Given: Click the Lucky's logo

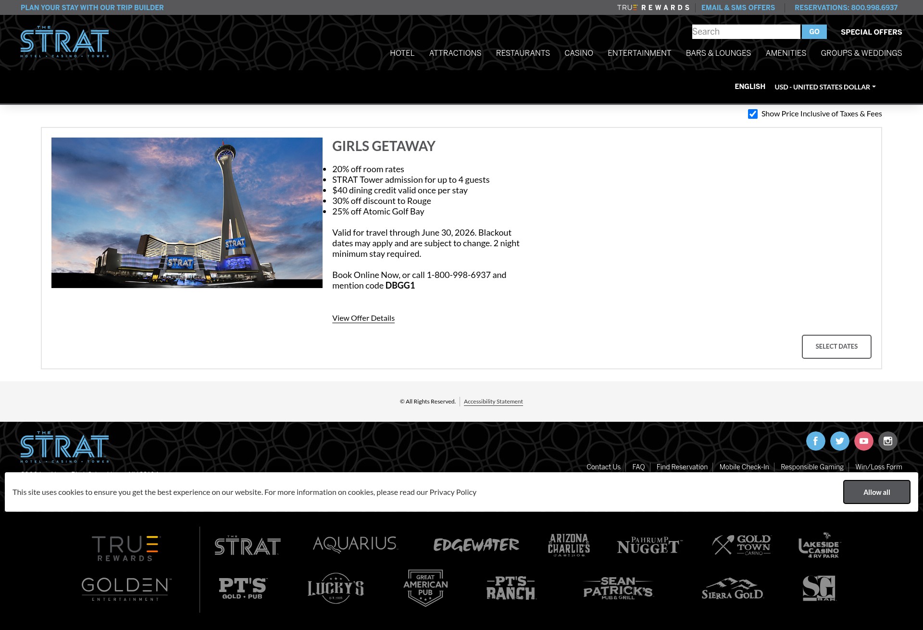Looking at the screenshot, I should click(336, 588).
